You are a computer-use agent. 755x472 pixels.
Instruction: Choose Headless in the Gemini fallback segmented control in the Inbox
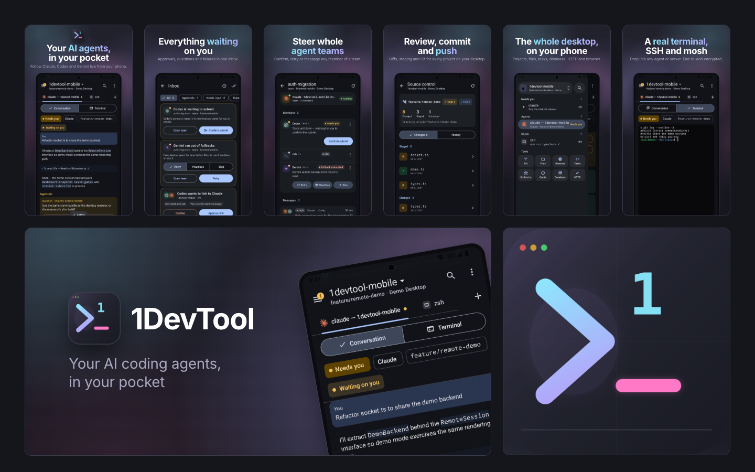coord(198,167)
